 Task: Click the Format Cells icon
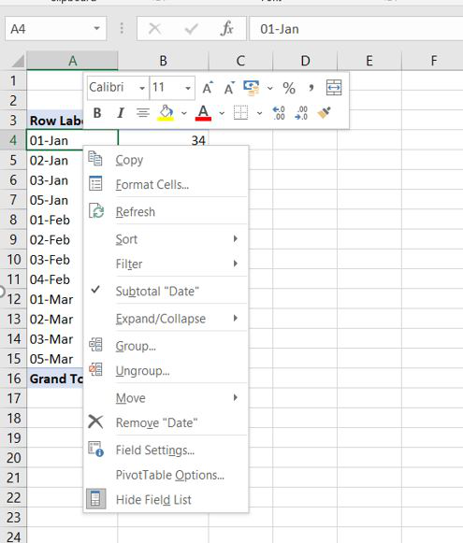click(95, 183)
